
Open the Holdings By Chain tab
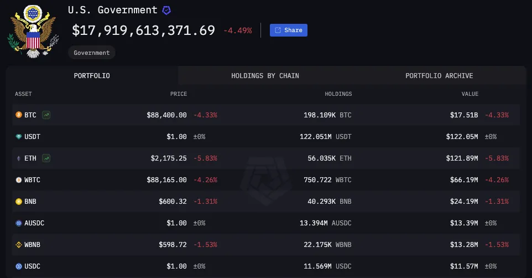coord(265,76)
